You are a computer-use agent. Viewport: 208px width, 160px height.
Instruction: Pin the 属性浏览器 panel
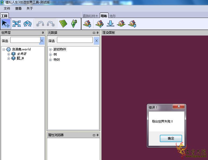(x=97, y=135)
